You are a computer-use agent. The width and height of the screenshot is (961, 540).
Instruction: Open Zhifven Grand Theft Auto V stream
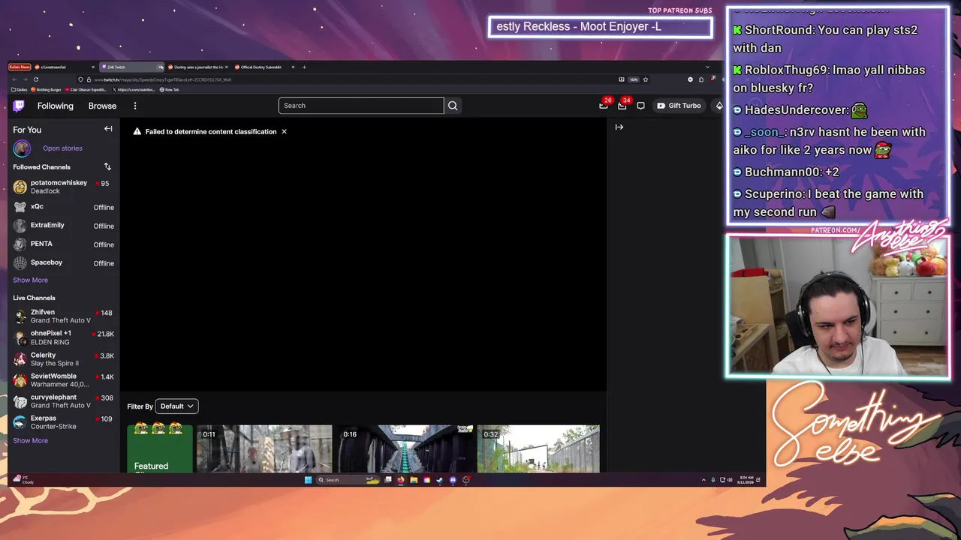point(64,316)
